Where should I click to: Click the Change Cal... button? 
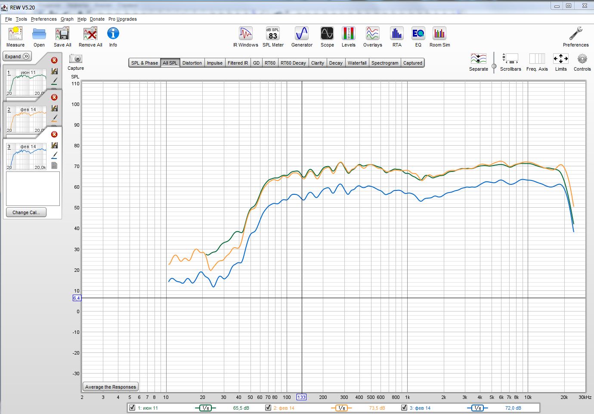click(x=26, y=212)
